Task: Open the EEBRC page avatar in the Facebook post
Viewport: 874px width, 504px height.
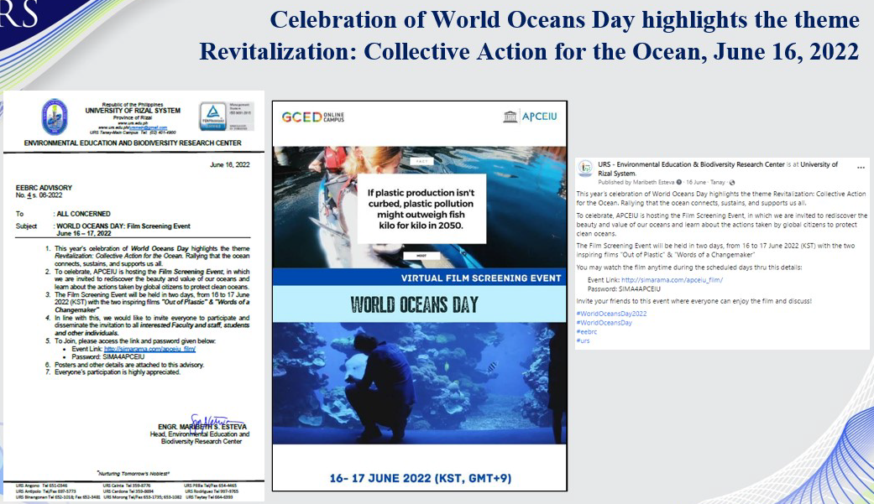Action: point(585,169)
